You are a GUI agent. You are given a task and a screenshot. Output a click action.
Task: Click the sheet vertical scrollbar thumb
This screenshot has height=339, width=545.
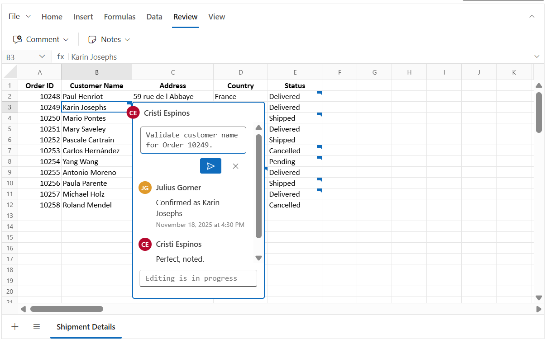click(539, 113)
